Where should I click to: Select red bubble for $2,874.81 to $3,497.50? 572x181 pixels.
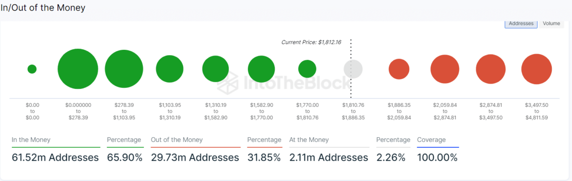(x=491, y=69)
